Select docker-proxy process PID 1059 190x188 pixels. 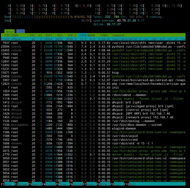[x=93, y=91]
